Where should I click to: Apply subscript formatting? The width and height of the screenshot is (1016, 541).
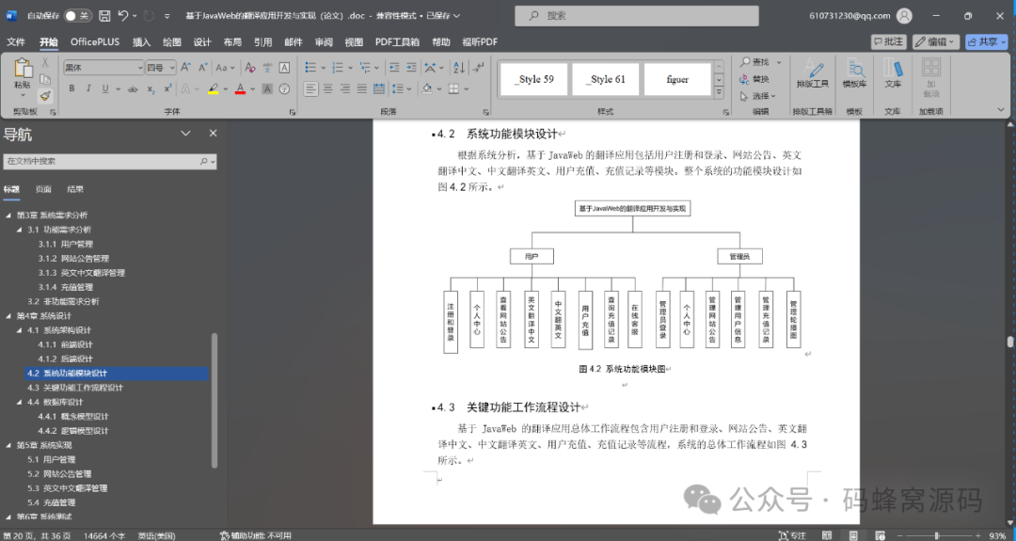(x=151, y=88)
